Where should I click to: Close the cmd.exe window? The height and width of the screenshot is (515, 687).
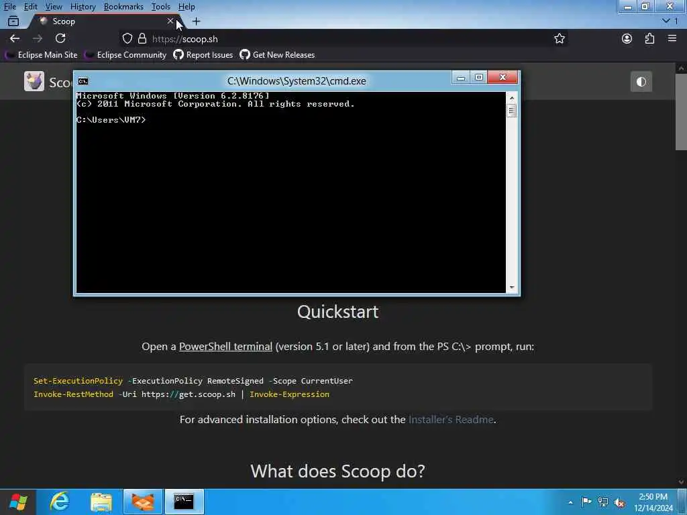(x=503, y=78)
